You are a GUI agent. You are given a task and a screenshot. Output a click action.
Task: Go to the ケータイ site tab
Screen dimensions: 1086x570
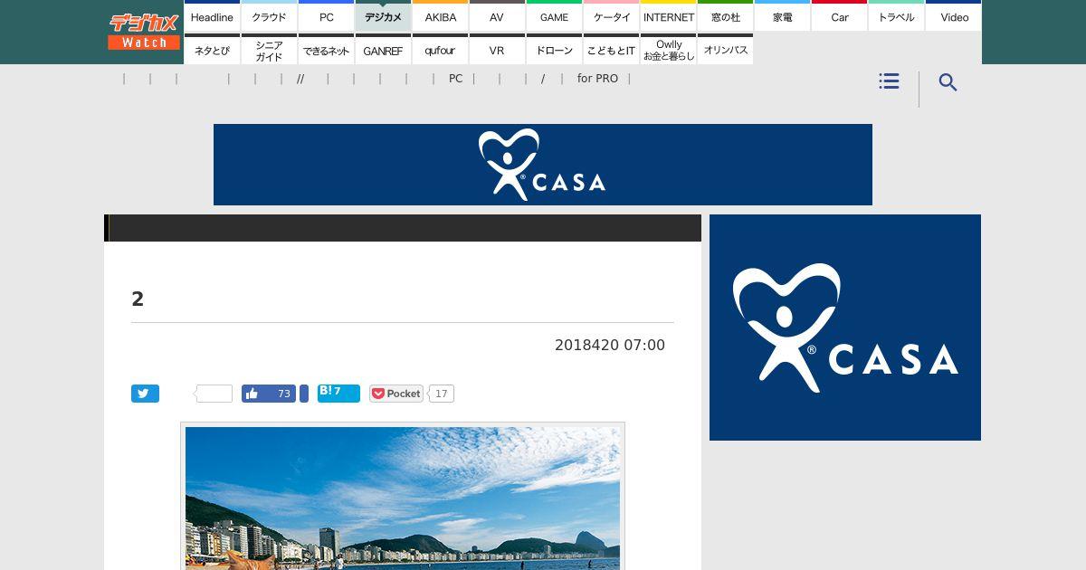pos(611,16)
